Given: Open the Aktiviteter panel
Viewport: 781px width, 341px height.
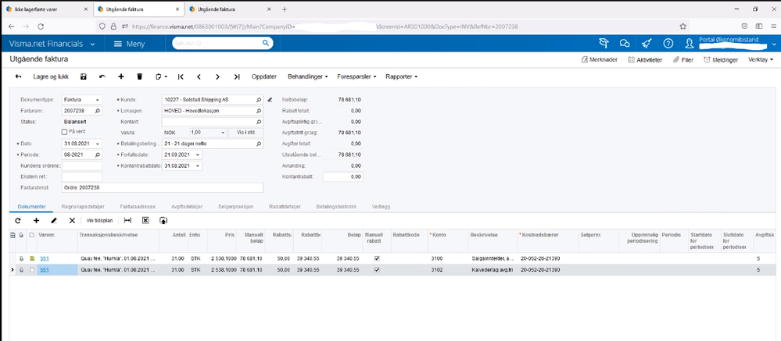Looking at the screenshot, I should click(x=644, y=59).
